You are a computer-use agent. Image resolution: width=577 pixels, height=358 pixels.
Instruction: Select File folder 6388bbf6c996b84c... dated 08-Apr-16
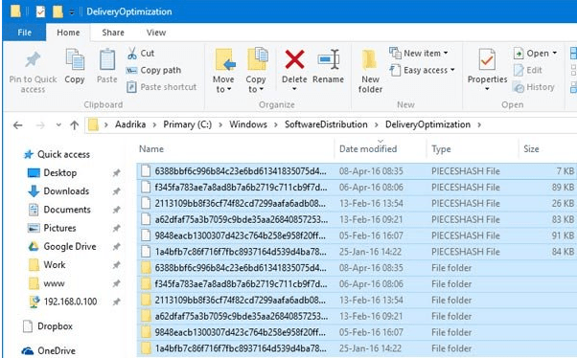click(357, 268)
